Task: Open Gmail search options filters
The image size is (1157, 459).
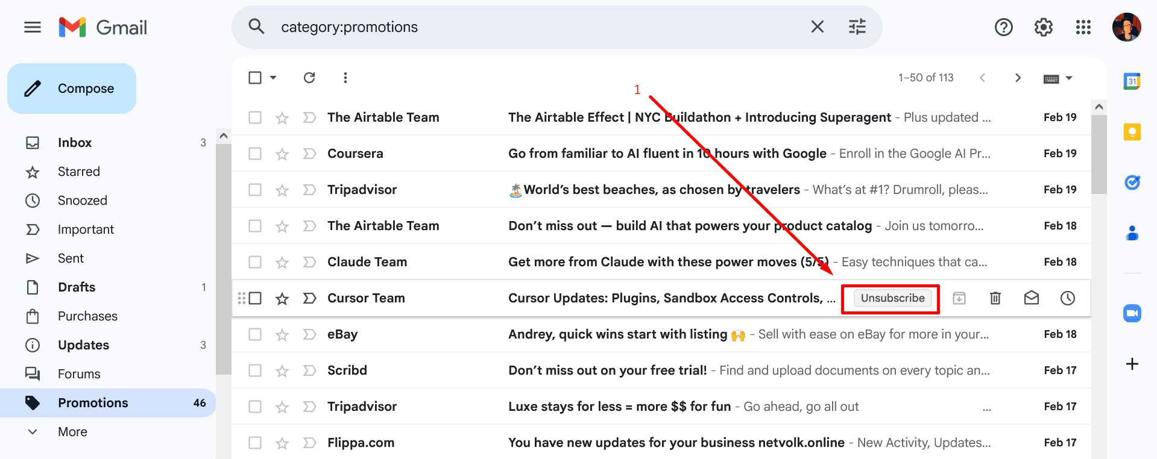Action: click(857, 27)
